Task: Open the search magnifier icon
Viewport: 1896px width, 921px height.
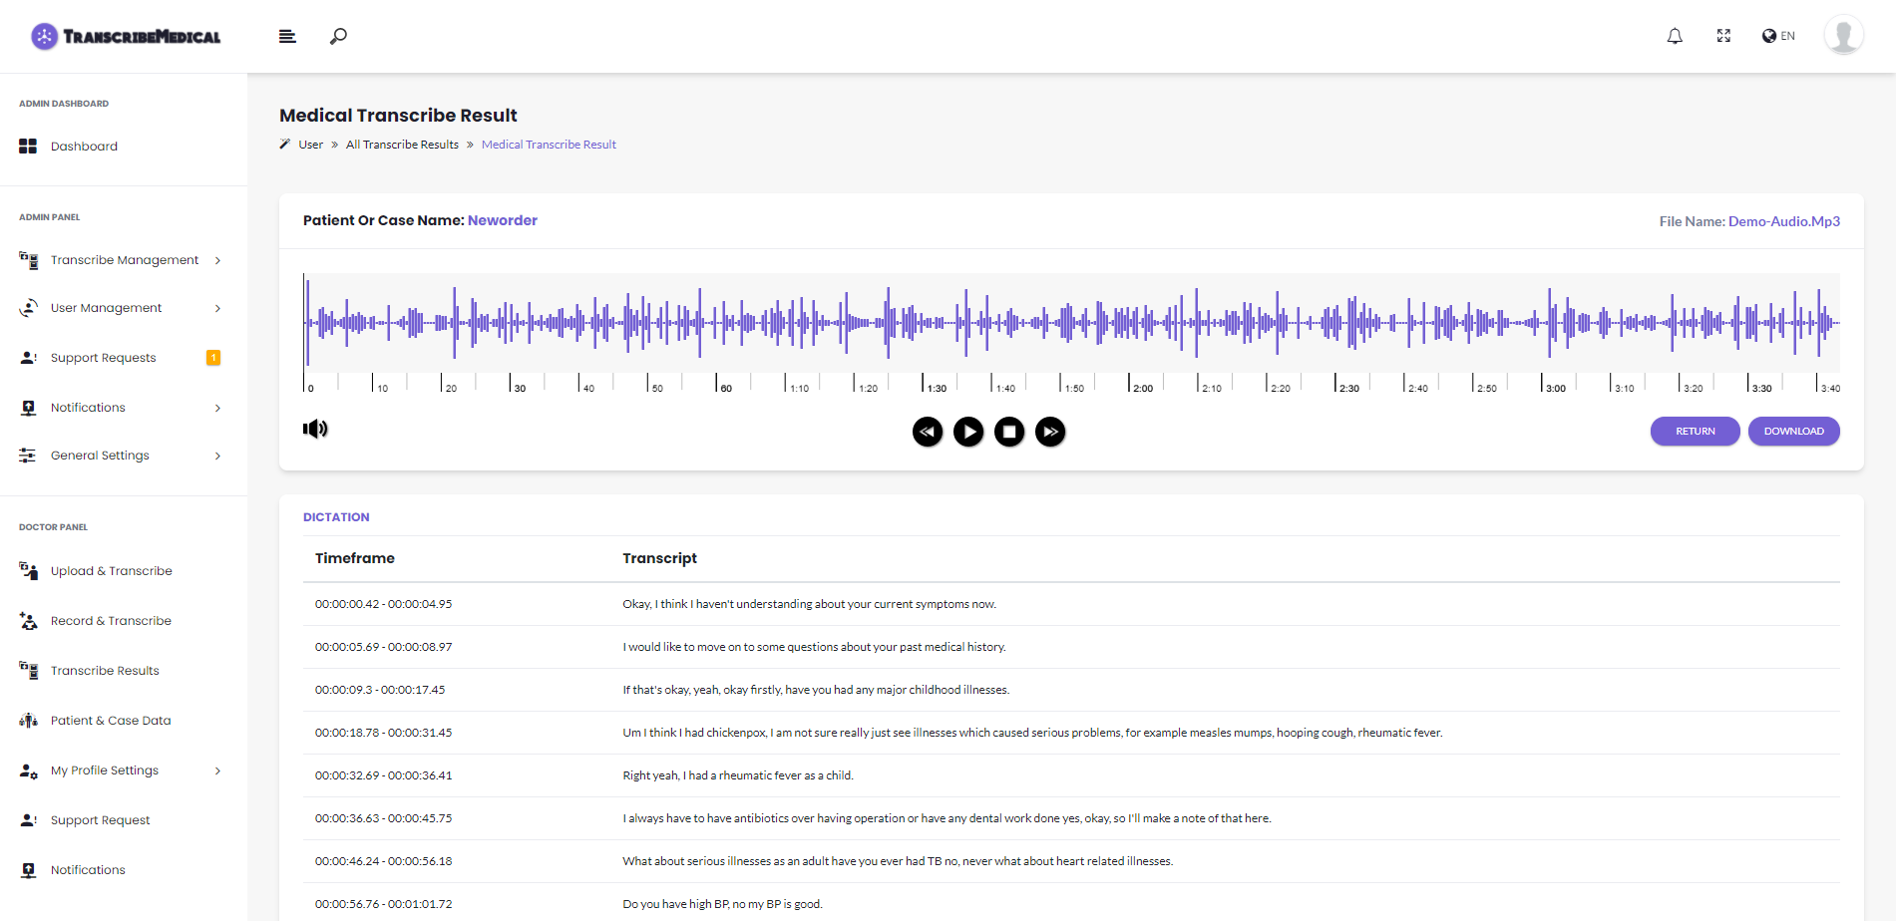Action: tap(338, 37)
